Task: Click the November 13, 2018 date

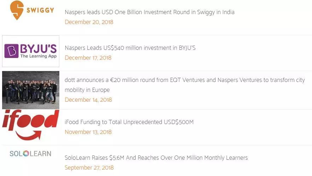Action: [88, 132]
